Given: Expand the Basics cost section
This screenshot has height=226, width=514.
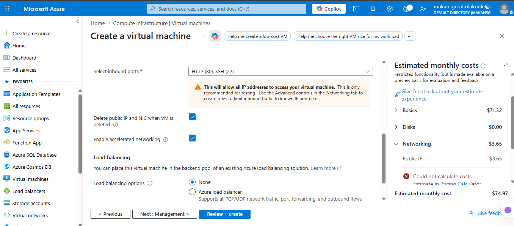Looking at the screenshot, I should 396,110.
